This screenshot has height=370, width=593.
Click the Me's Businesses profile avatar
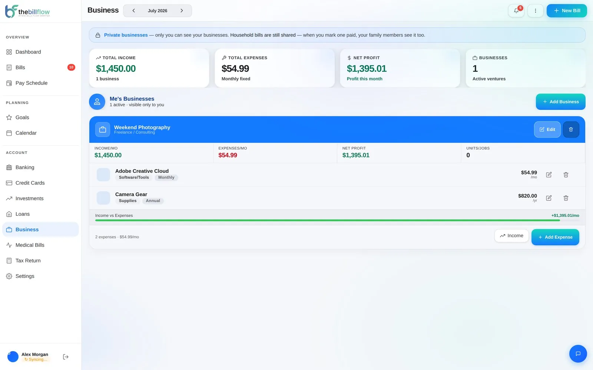point(97,102)
